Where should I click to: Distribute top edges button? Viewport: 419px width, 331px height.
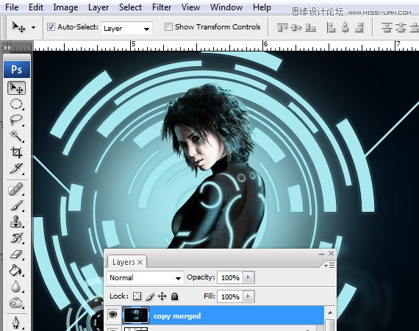pos(387,27)
